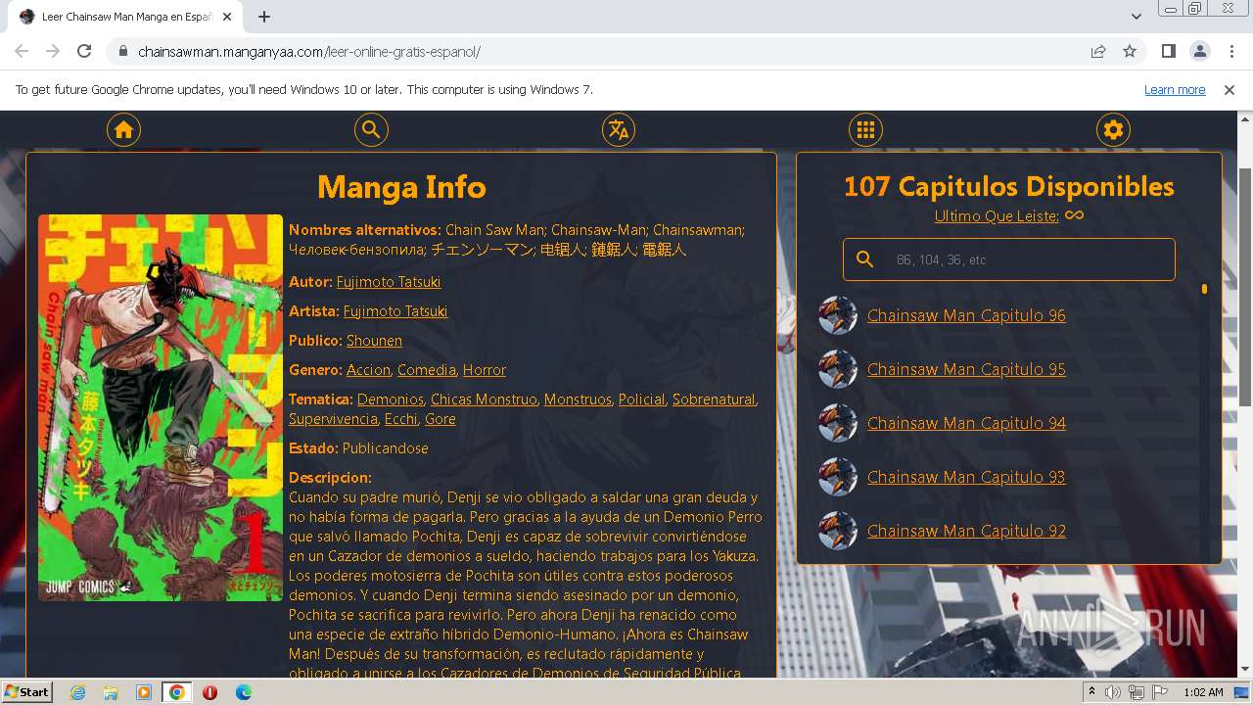Viewport: 1253px width, 705px height.
Task: Open Windows Explorer folder in taskbar
Action: [x=111, y=692]
